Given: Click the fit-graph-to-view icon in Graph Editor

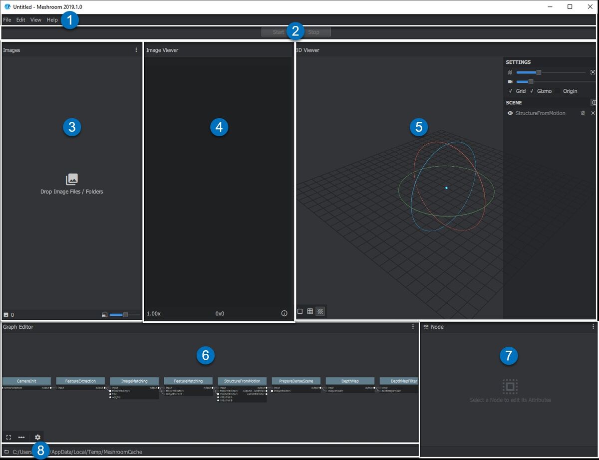Looking at the screenshot, I should [x=8, y=437].
